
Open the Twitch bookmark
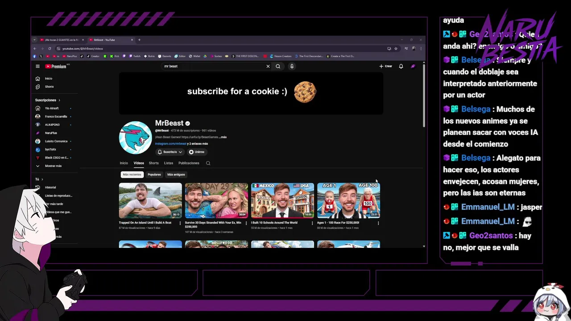(x=135, y=56)
